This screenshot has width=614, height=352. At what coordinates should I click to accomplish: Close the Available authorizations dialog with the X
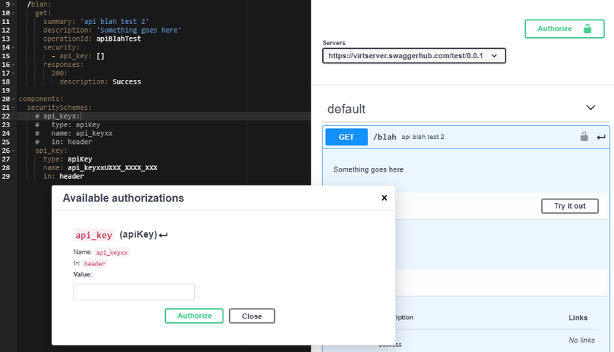384,198
